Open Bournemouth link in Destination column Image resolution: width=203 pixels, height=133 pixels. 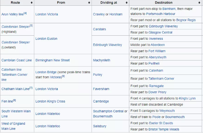pyautogui.click(x=175, y=117)
